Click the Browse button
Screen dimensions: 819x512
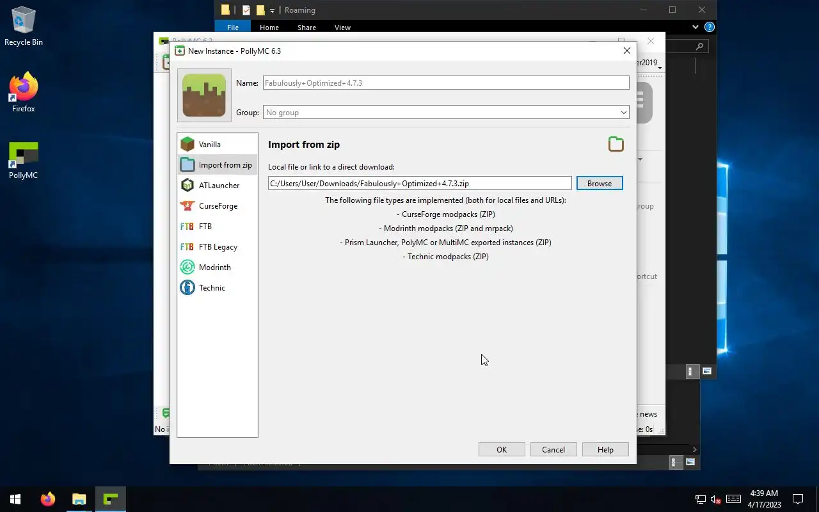click(600, 184)
